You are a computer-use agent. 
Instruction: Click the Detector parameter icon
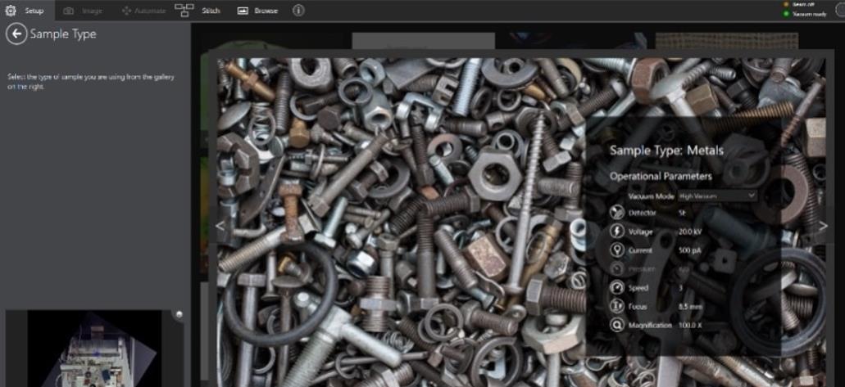pos(617,213)
